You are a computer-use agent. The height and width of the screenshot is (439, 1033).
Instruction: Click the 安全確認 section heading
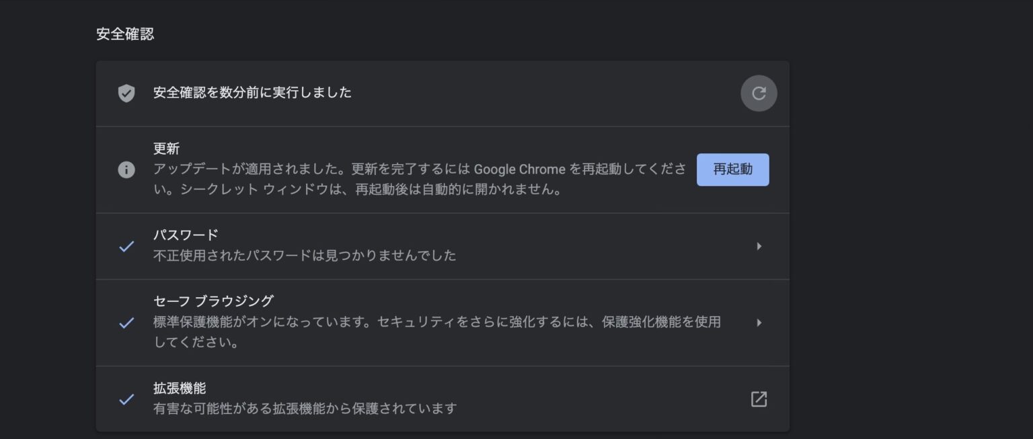pos(125,34)
